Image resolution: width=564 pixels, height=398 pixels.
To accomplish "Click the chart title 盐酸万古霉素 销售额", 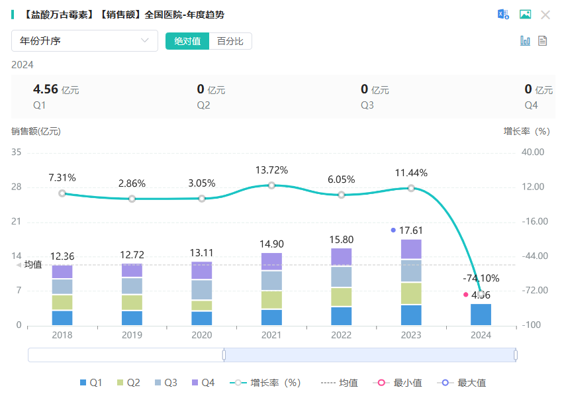I will [x=123, y=15].
